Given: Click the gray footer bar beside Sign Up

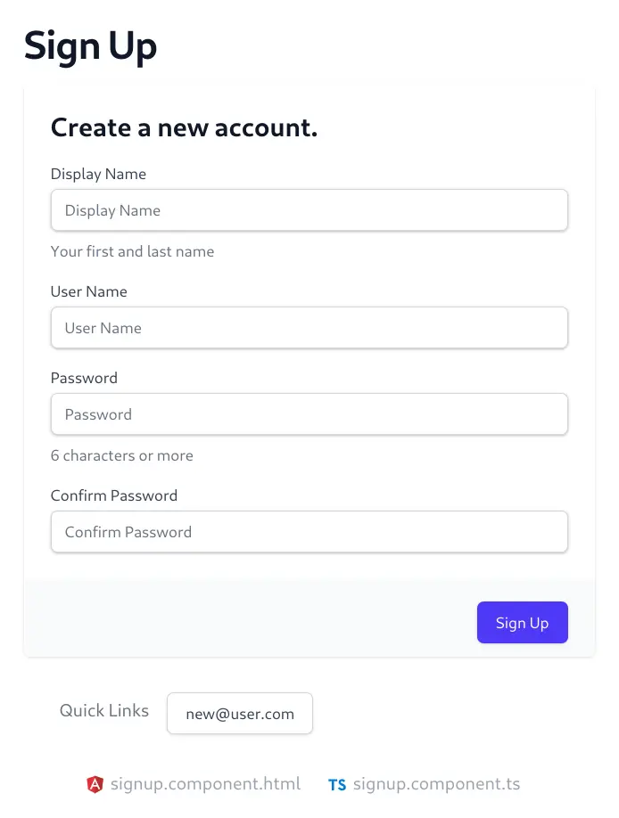Looking at the screenshot, I should [x=251, y=618].
